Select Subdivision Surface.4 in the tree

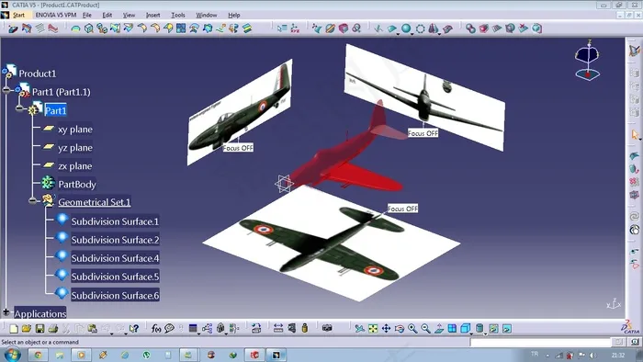115,258
